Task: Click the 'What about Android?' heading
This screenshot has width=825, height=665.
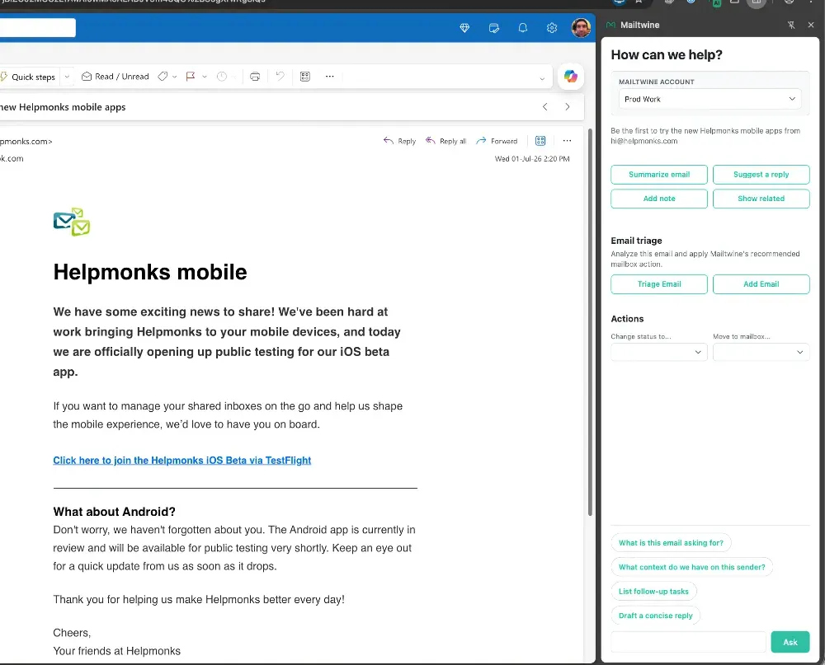Action: click(114, 512)
